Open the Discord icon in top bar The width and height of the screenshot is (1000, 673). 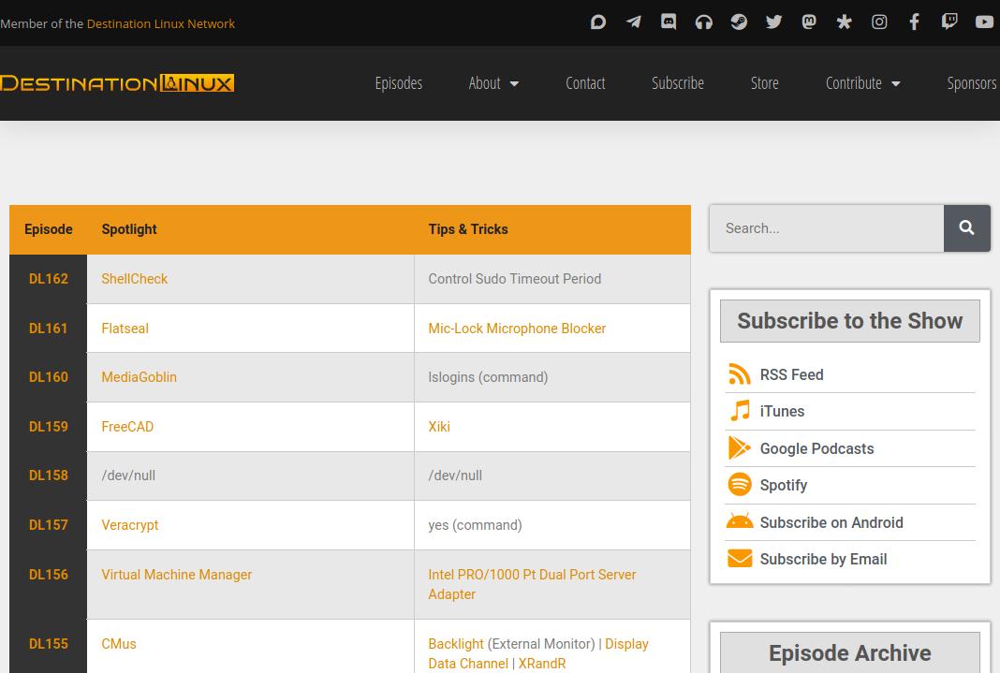tap(669, 22)
